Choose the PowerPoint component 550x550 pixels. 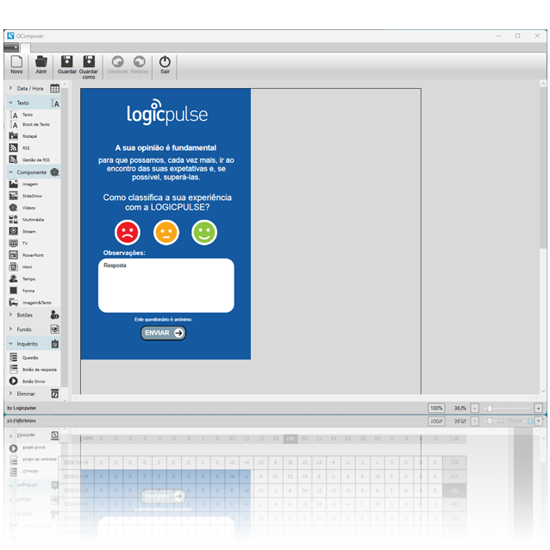click(x=32, y=255)
